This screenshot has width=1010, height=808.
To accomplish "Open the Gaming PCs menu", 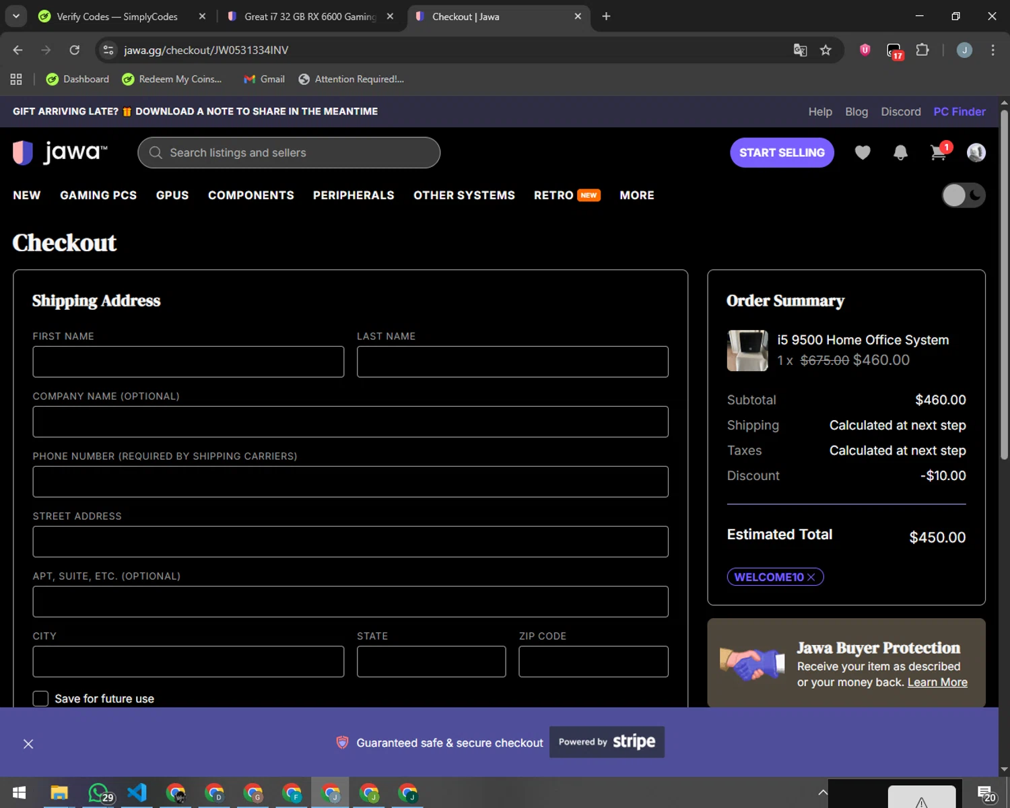I will [x=98, y=195].
